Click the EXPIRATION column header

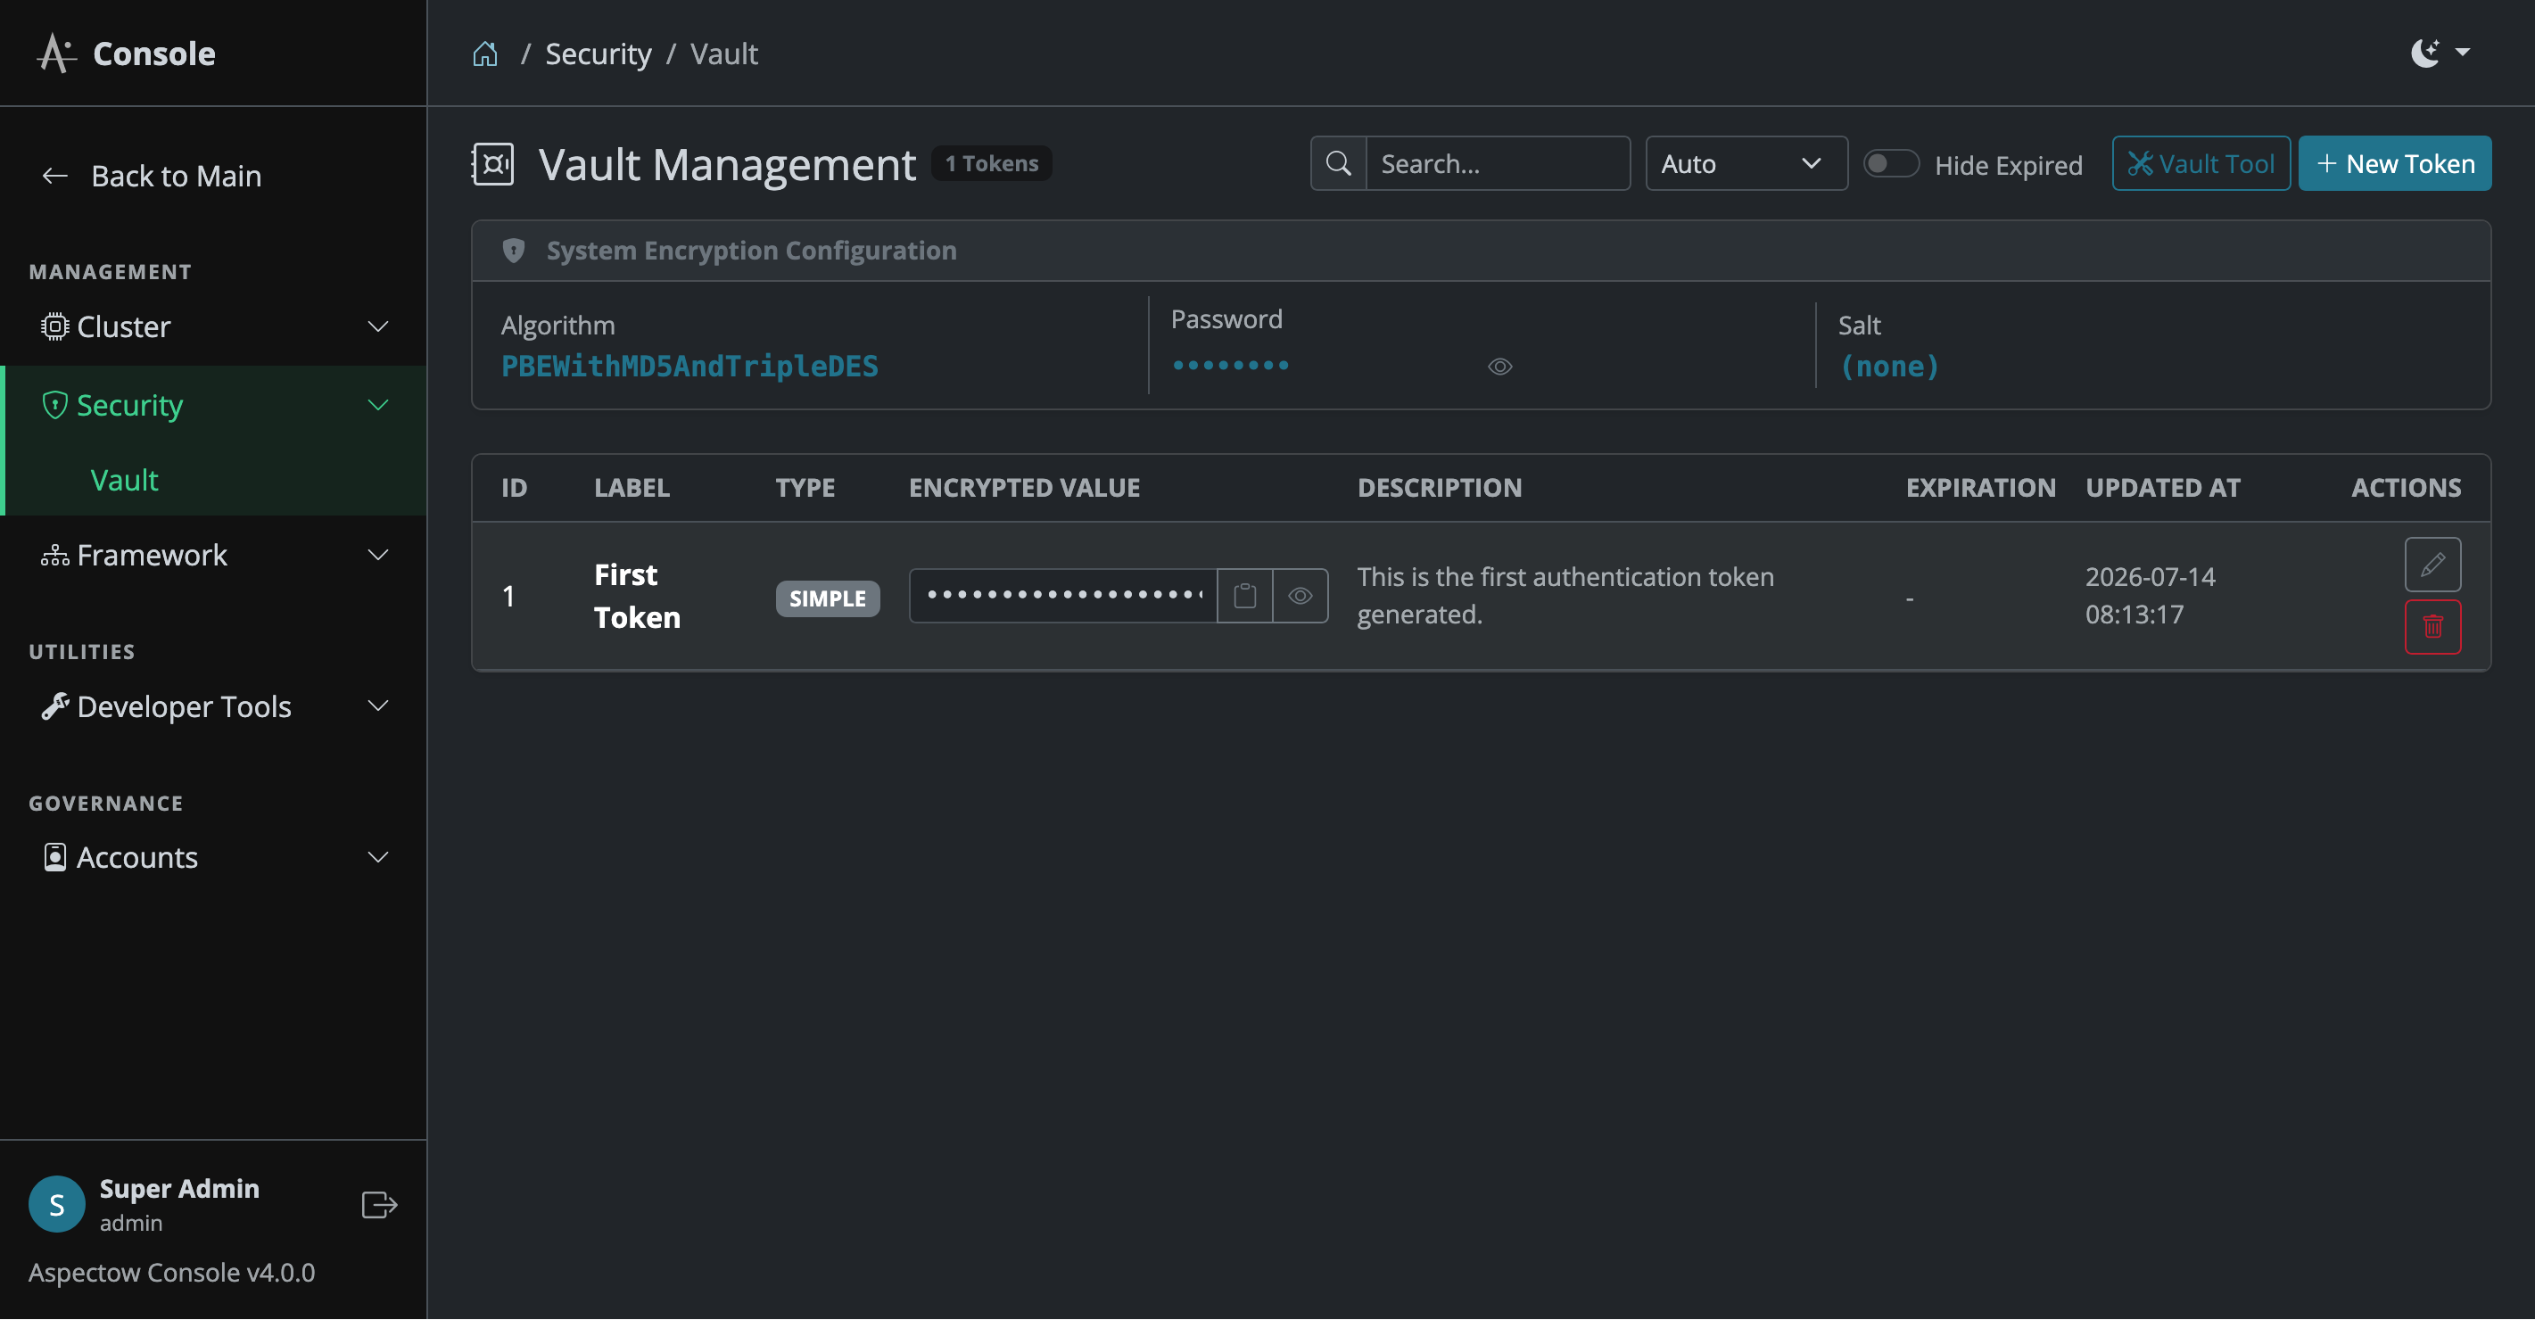(1980, 487)
